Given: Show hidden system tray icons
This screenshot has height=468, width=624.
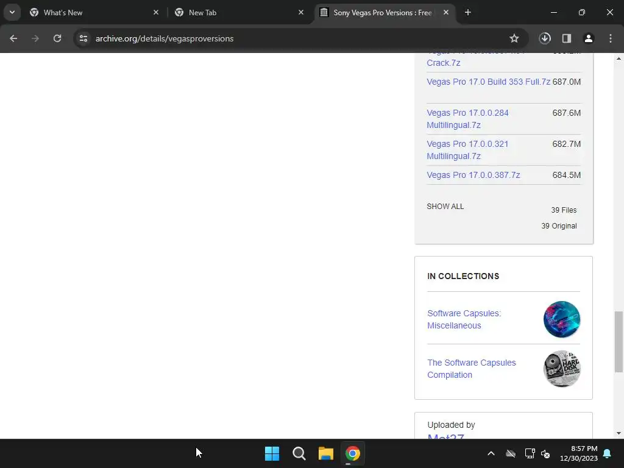Looking at the screenshot, I should (491, 453).
